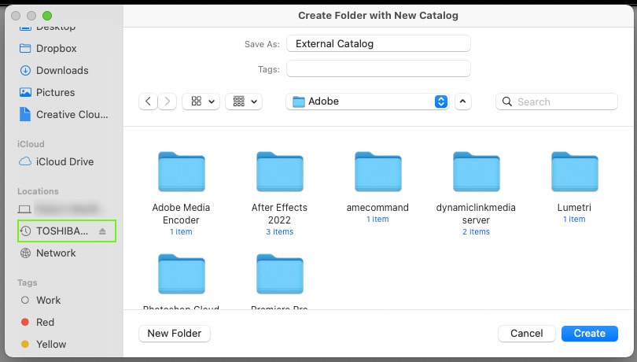Click the Search field

coord(557,102)
